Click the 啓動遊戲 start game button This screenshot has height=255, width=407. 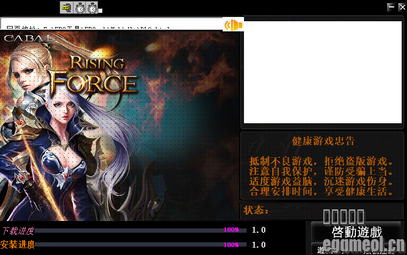[356, 232]
